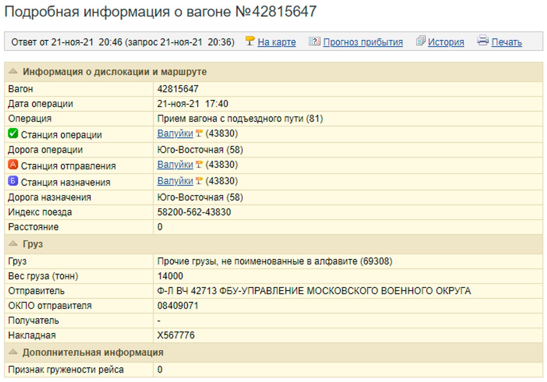Viewport: 547px width, 382px height.
Task: Open the На карте link
Action: [x=277, y=42]
